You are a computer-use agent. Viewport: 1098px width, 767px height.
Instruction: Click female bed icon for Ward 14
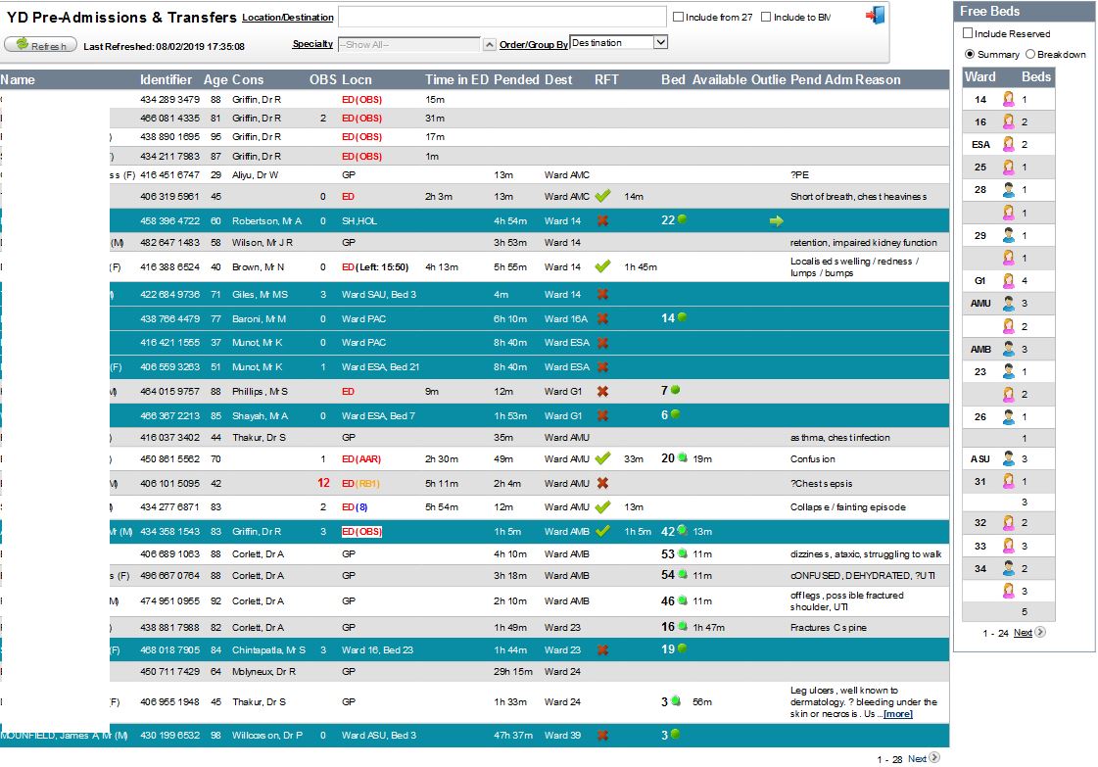tap(1008, 99)
